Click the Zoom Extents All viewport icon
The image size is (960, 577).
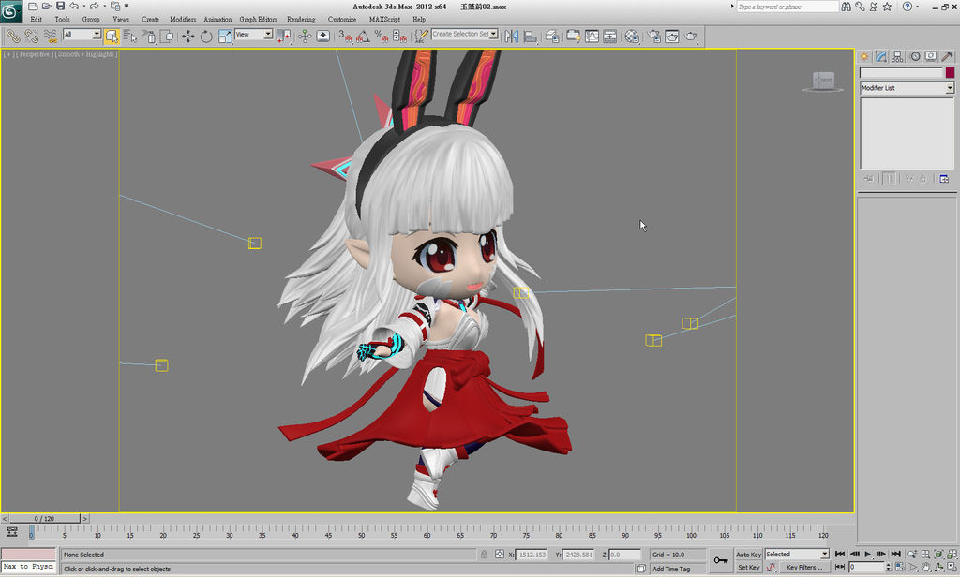pos(938,554)
